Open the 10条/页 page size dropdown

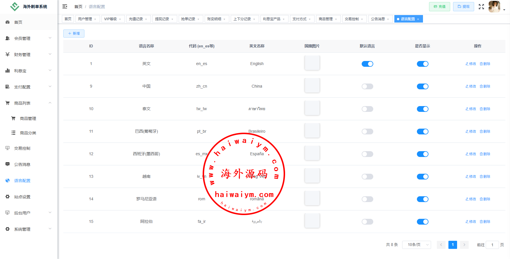click(x=416, y=245)
